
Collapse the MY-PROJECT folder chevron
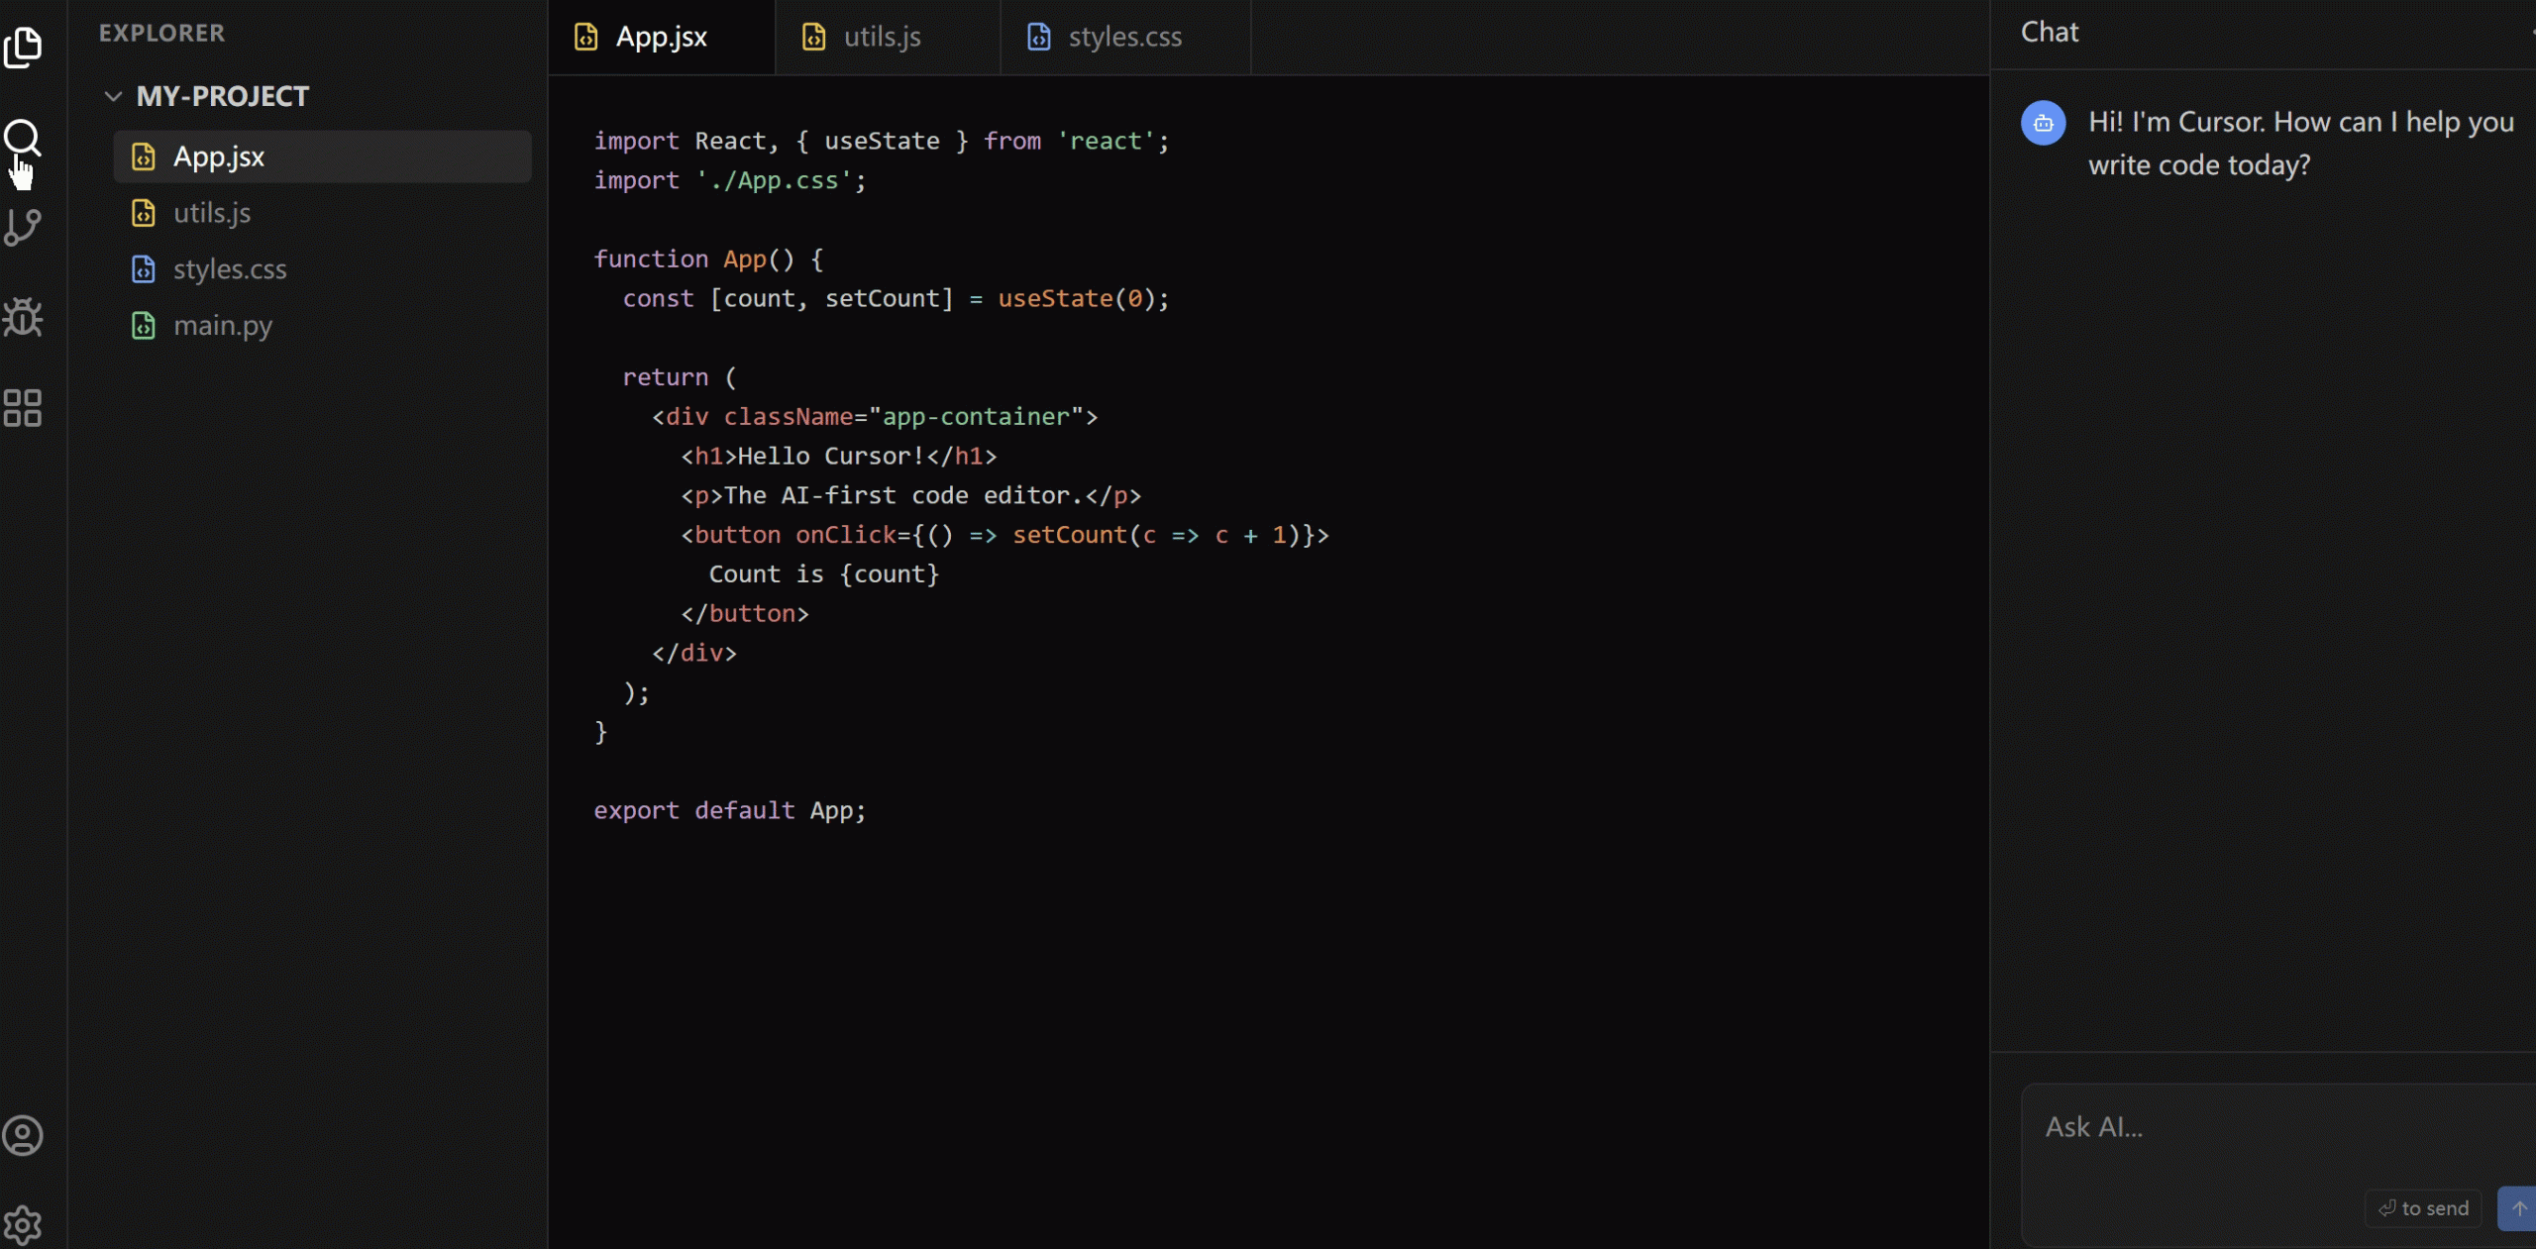(113, 96)
